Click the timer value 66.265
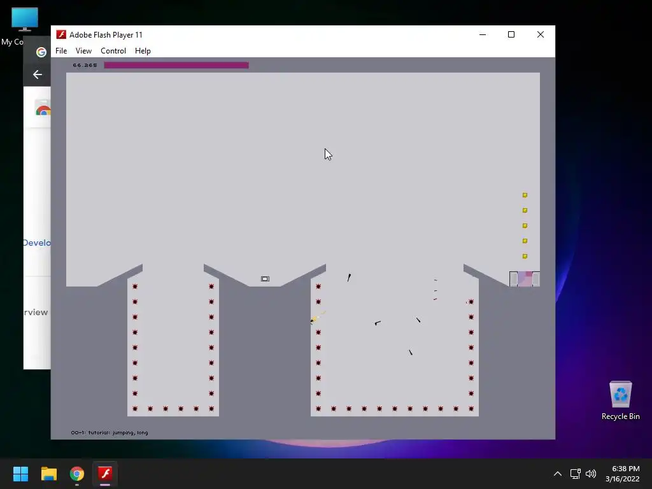 tap(85, 66)
